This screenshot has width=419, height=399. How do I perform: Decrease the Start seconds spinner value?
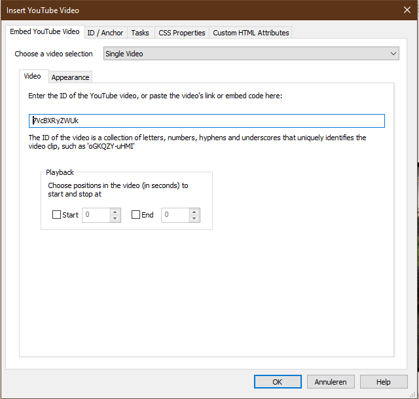click(115, 218)
